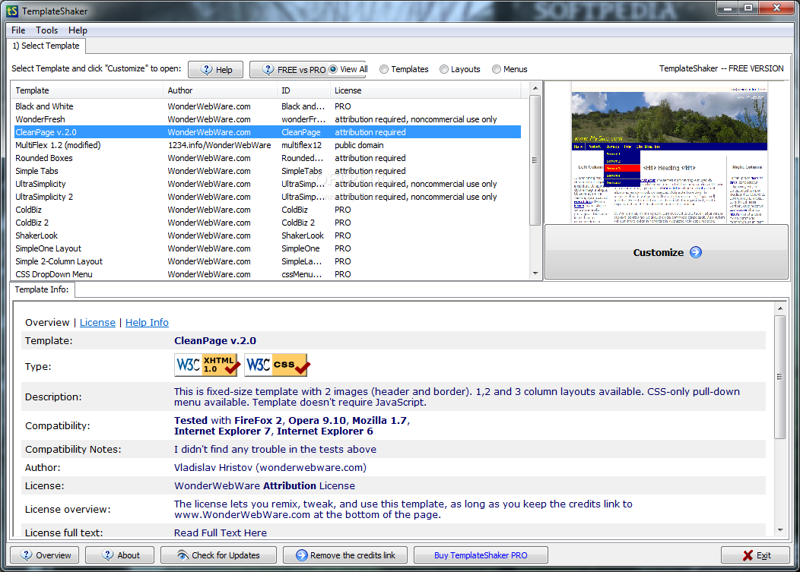Open the Tools menu
800x572 pixels.
(x=46, y=30)
